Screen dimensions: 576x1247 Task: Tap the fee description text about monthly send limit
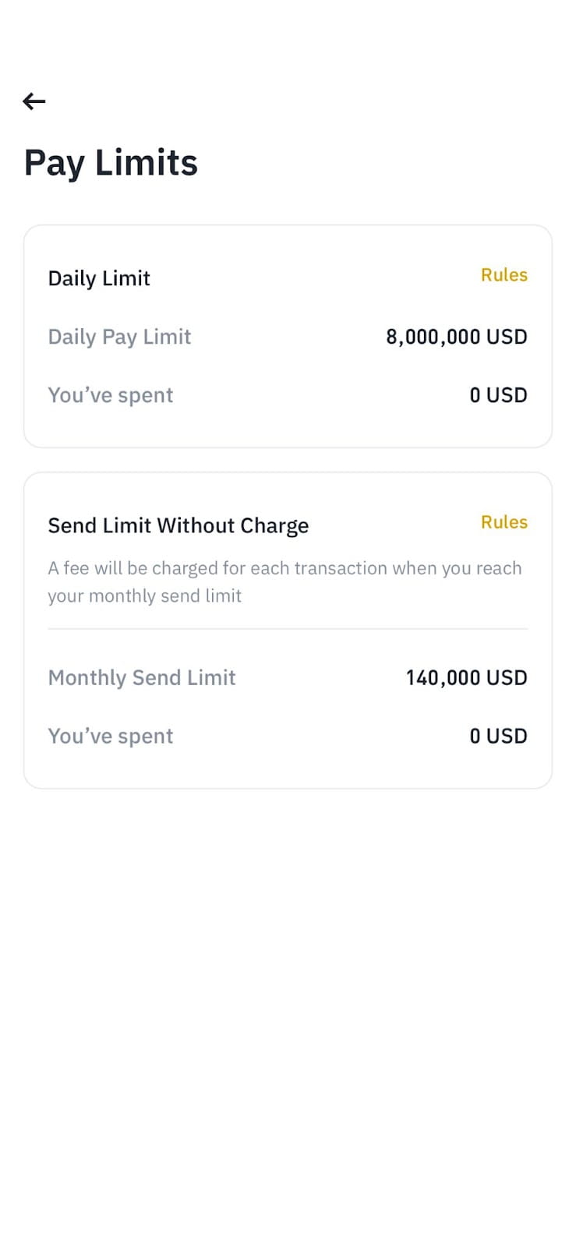coord(284,581)
